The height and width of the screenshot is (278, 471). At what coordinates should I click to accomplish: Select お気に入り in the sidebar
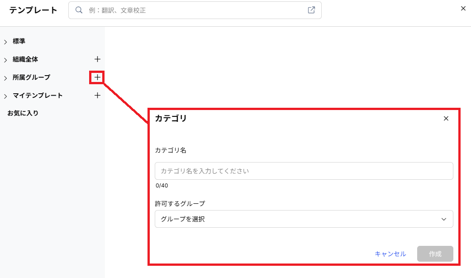tap(23, 113)
